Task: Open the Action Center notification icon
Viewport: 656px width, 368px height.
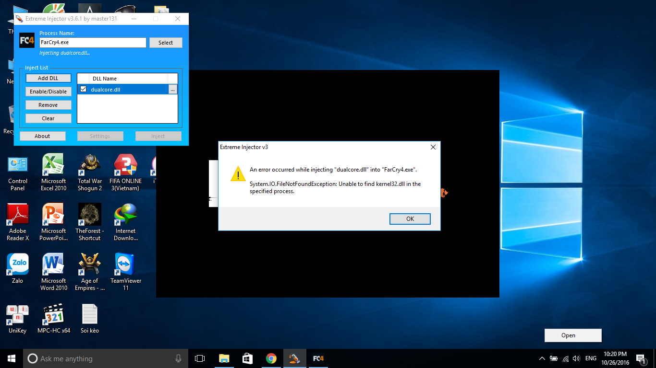Action: 641,358
